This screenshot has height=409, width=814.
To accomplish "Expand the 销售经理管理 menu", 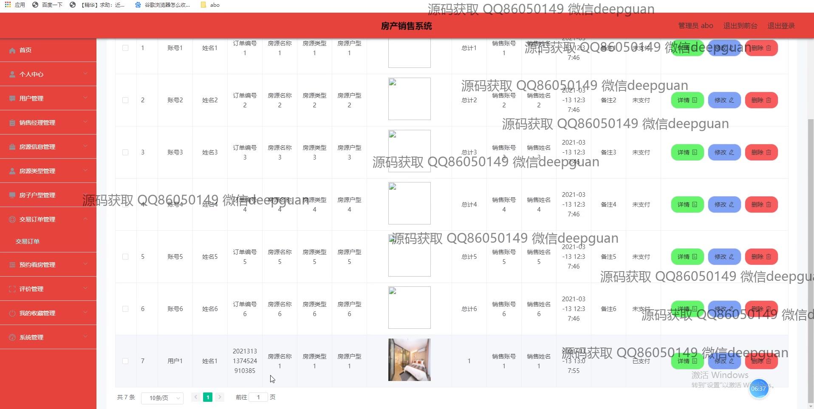I will click(x=48, y=123).
